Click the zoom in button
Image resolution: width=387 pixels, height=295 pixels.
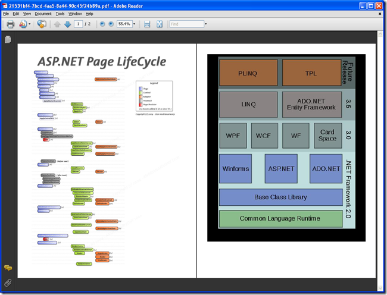point(111,24)
